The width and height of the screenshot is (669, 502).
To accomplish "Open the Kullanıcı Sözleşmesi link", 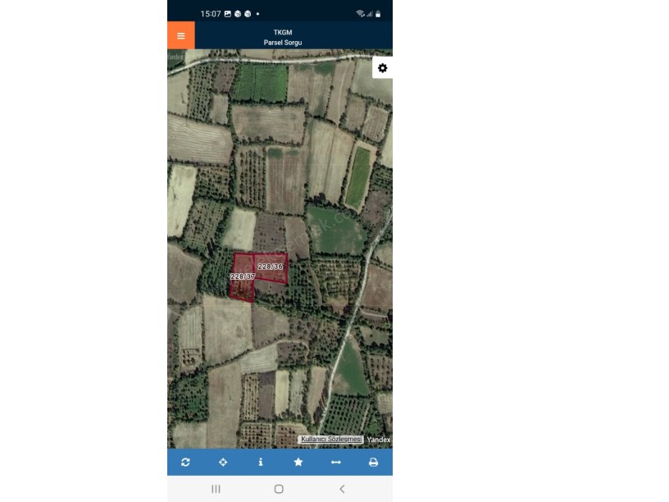I will click(330, 440).
